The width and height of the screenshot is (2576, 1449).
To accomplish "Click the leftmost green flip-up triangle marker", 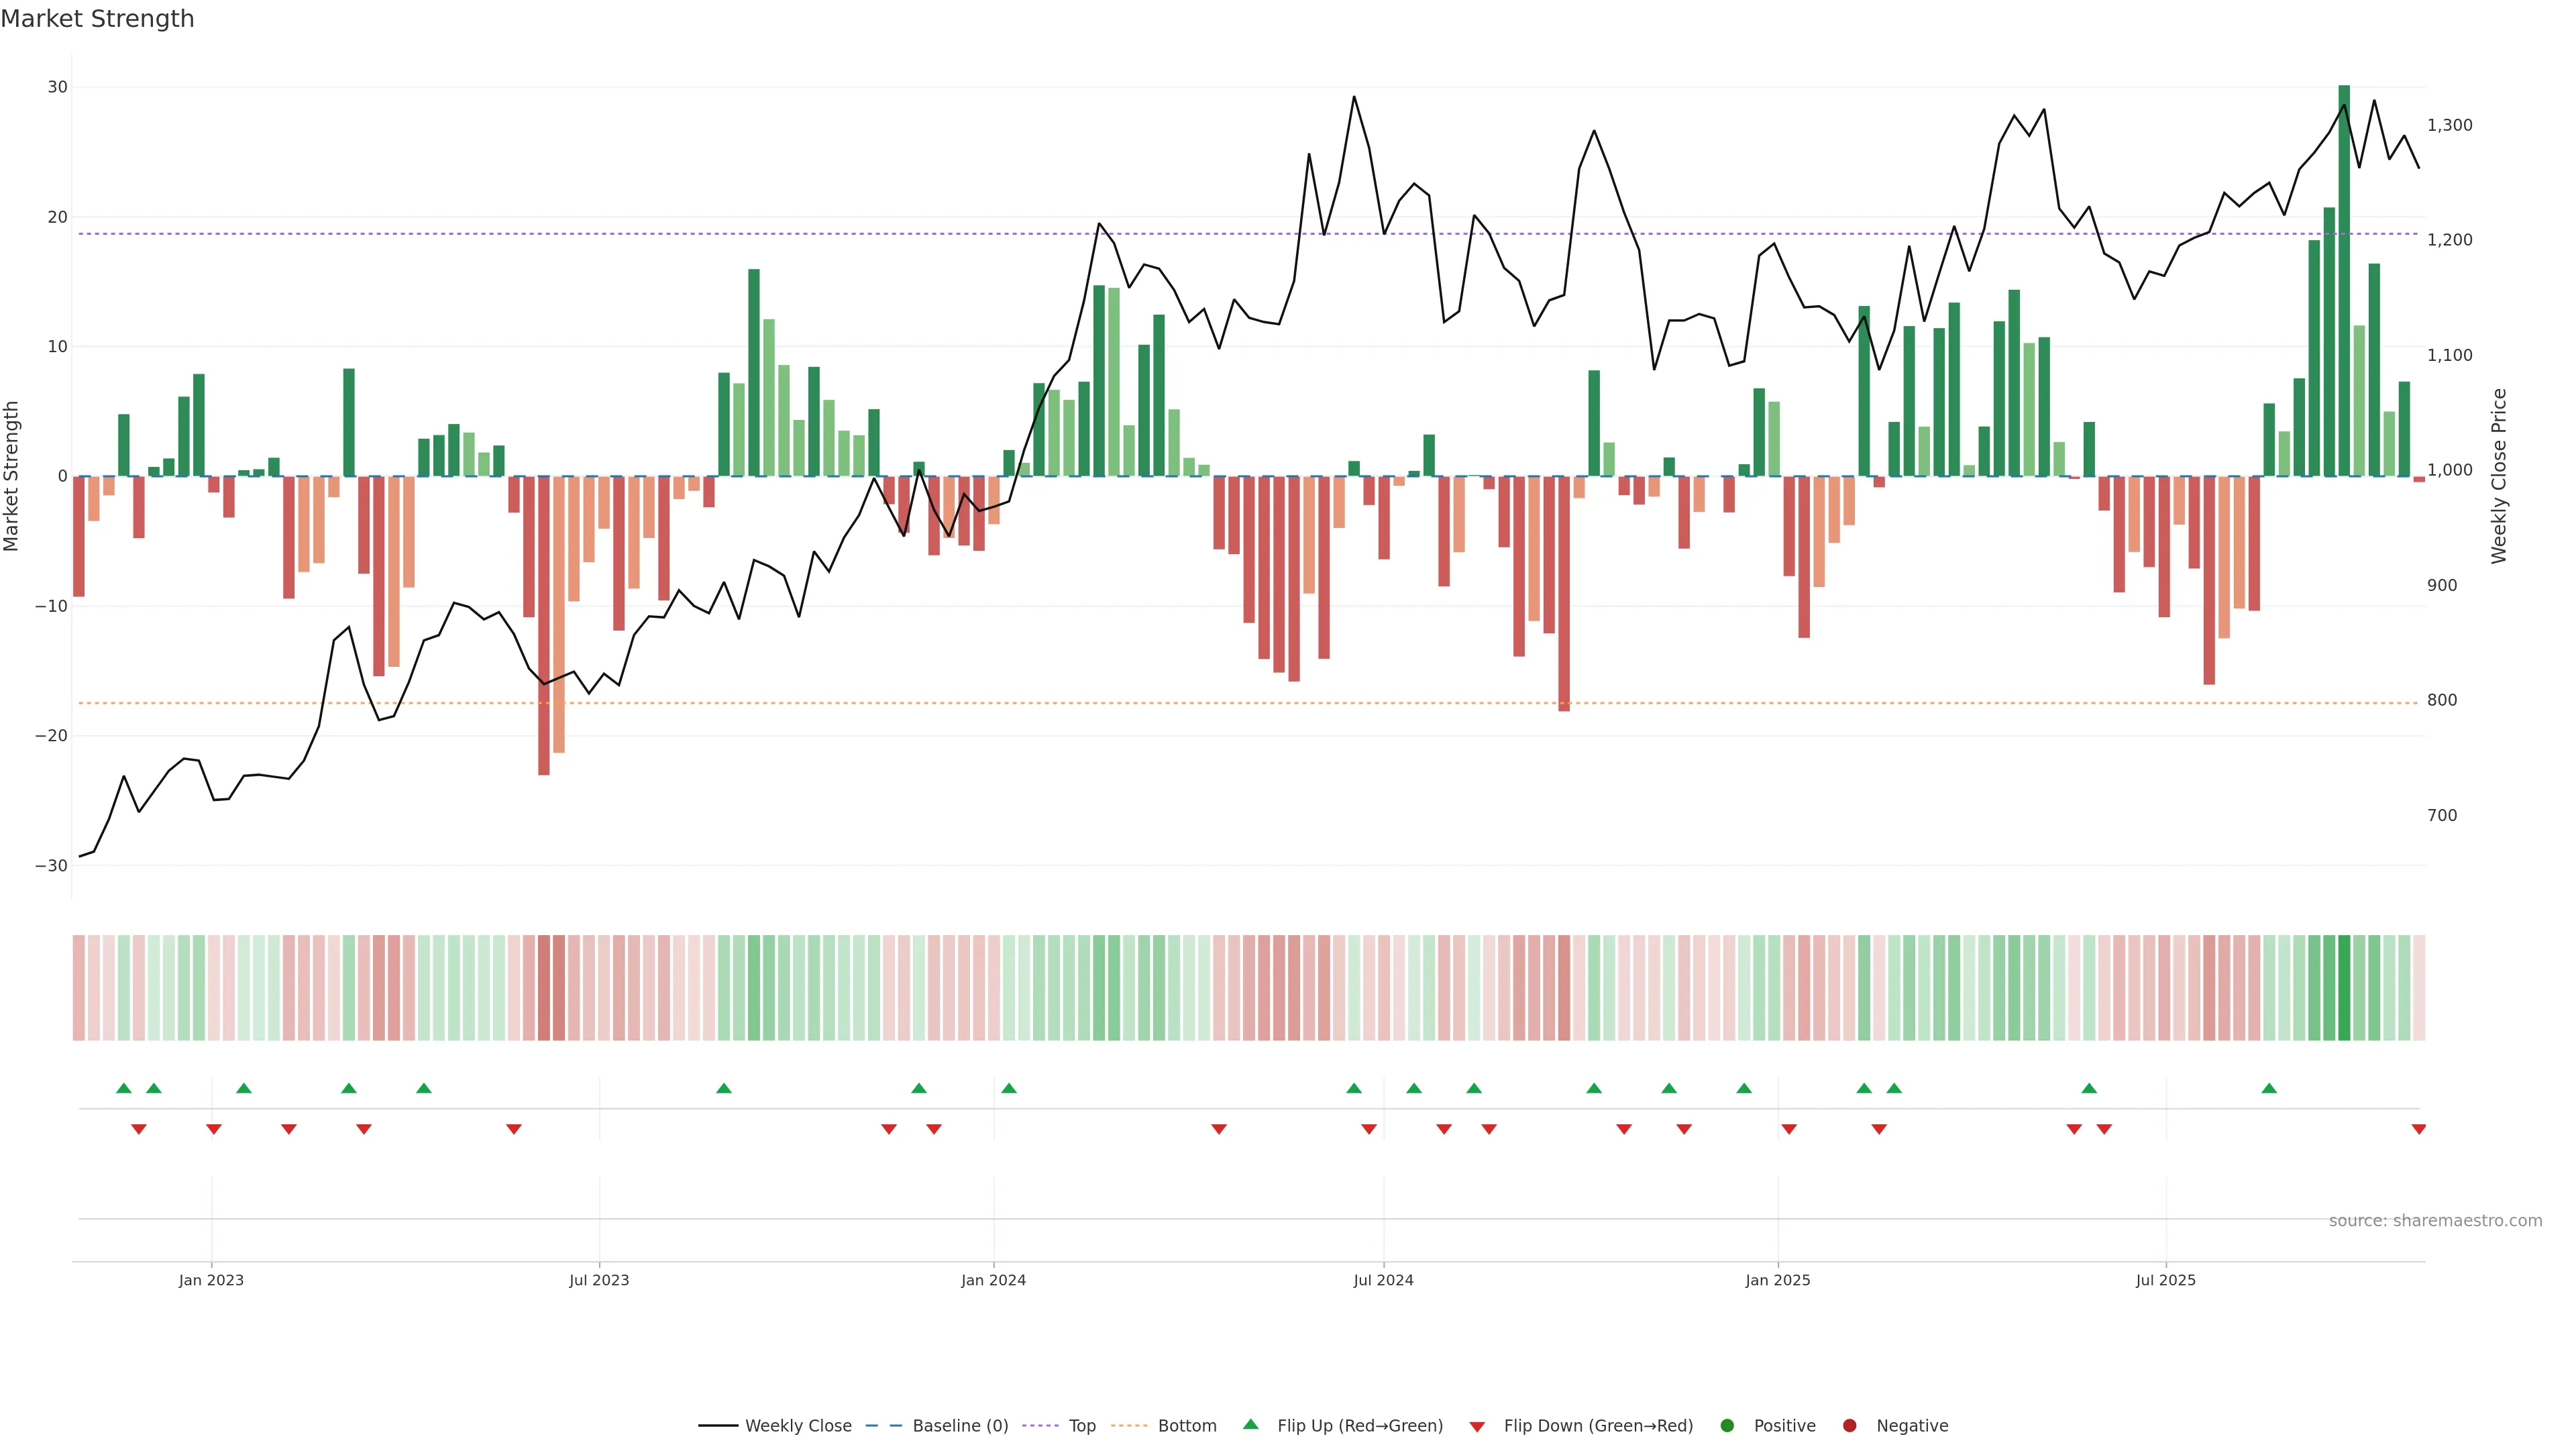I will (124, 1088).
